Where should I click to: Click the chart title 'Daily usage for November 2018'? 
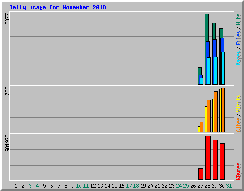click(x=58, y=7)
